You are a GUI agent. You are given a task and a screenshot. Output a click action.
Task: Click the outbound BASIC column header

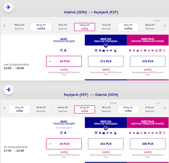click(64, 40)
